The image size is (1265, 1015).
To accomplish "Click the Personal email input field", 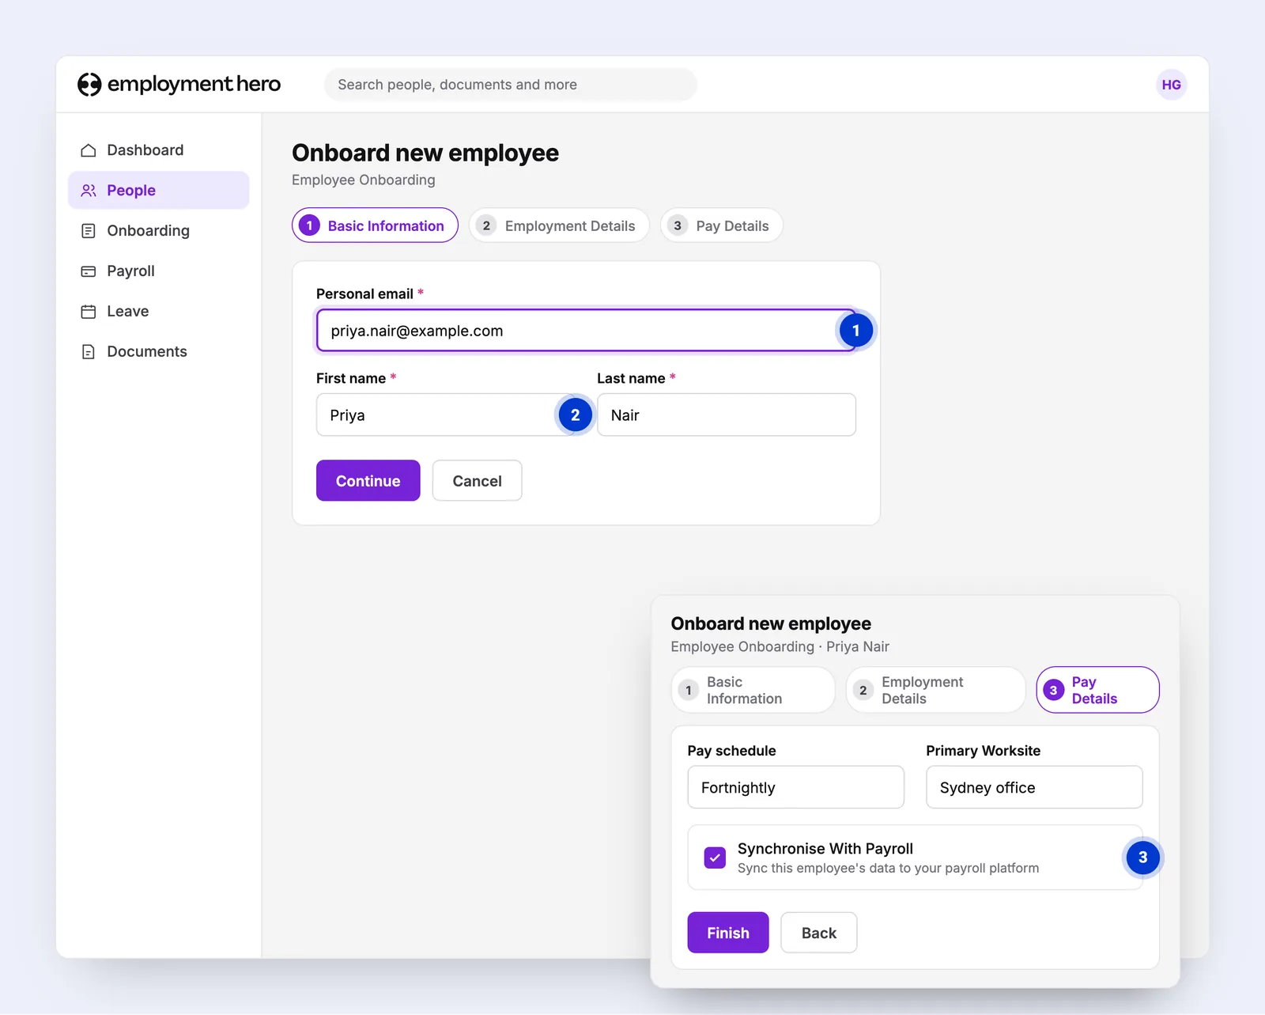I will click(x=586, y=331).
